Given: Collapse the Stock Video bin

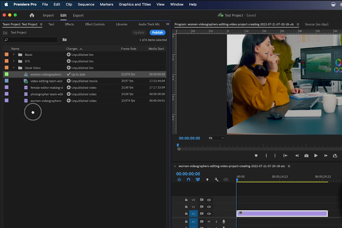Looking at the screenshot, I should click(x=14, y=68).
